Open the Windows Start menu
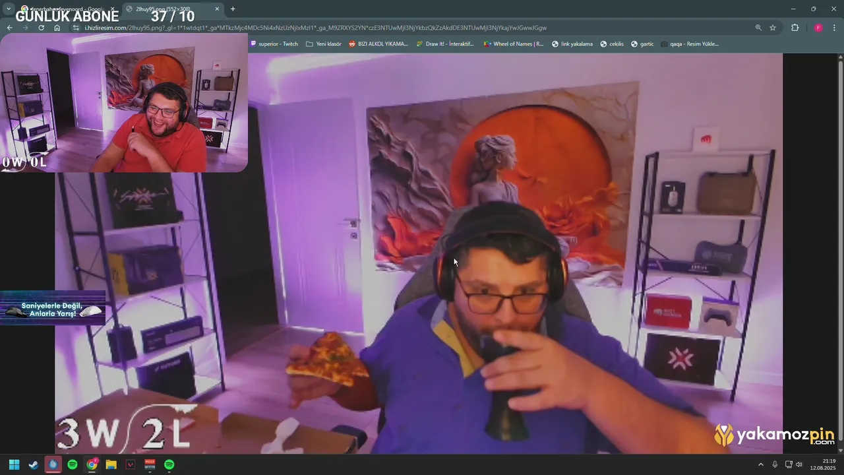The width and height of the screenshot is (844, 475). [x=14, y=464]
